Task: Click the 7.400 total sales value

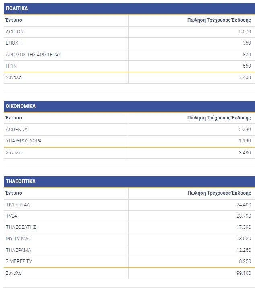Action: tap(244, 78)
